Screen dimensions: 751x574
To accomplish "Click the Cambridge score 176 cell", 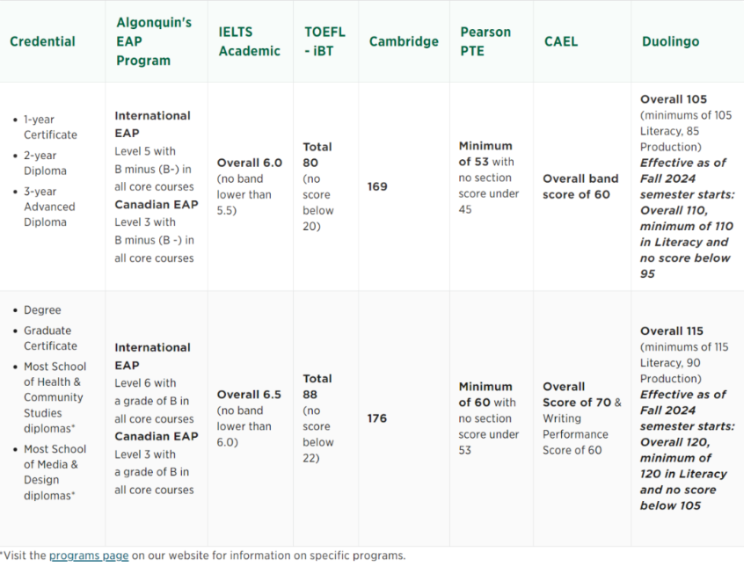I will pos(377,418).
